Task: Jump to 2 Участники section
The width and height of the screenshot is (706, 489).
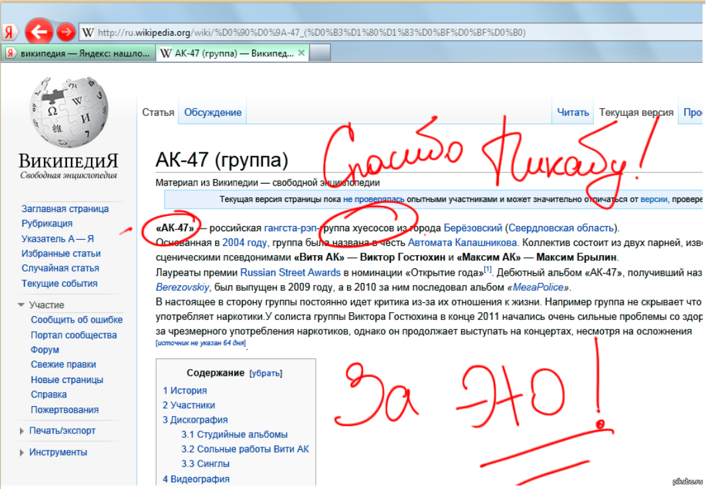Action: (x=188, y=405)
